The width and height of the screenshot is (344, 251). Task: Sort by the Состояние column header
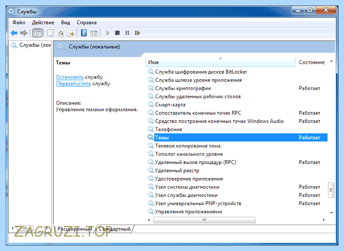point(311,62)
